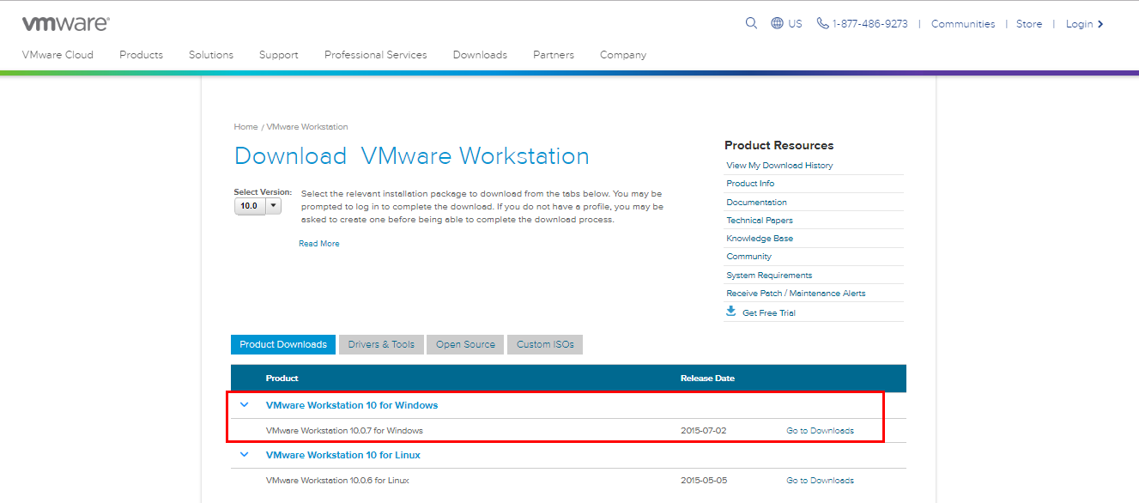Click the globe region icon
This screenshot has width=1139, height=503.
coord(777,23)
